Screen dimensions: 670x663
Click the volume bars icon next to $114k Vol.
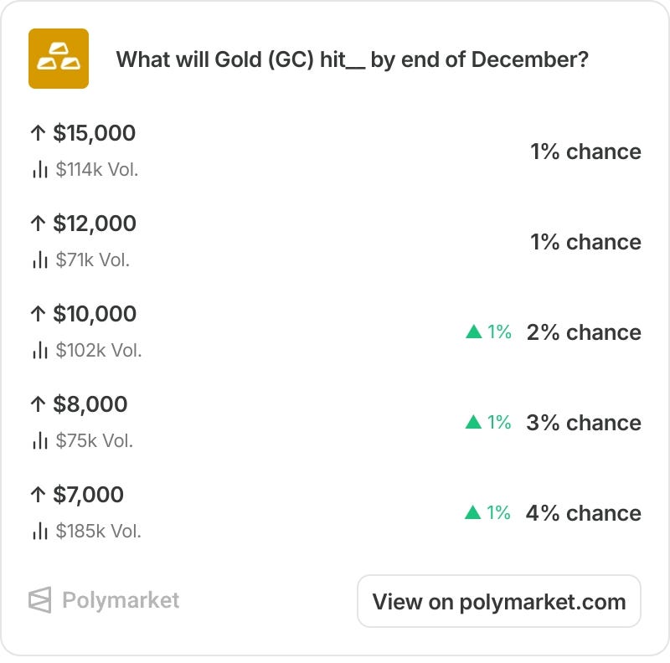[39, 170]
